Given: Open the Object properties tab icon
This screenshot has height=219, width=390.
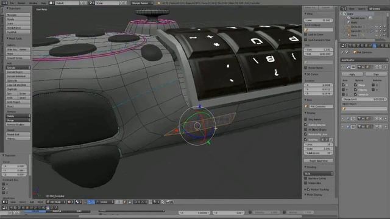Looking at the screenshot, I should click(x=366, y=46).
